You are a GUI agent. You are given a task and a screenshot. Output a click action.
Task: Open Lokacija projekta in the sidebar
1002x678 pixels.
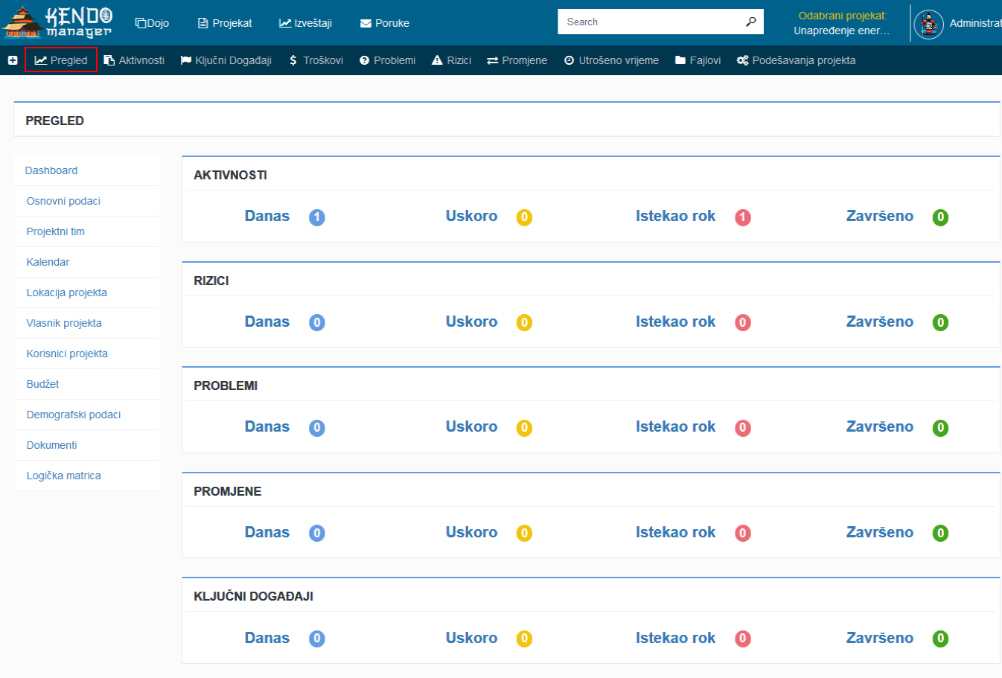tap(67, 292)
